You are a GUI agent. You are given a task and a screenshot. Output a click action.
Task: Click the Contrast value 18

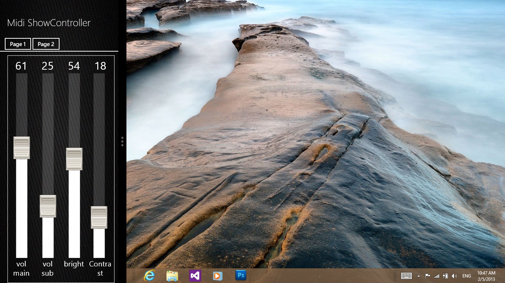pos(100,66)
